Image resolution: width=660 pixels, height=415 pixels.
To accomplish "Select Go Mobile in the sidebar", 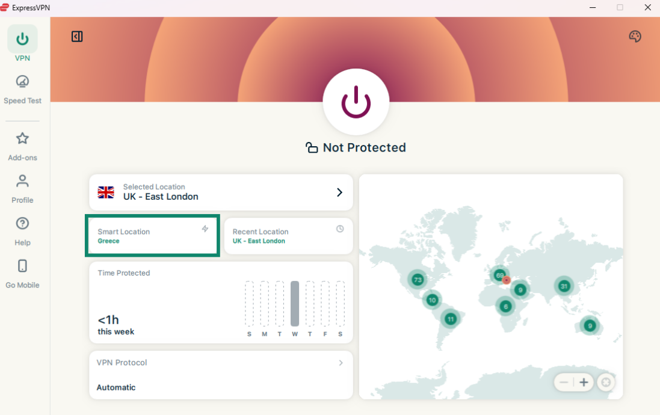I will (x=22, y=274).
